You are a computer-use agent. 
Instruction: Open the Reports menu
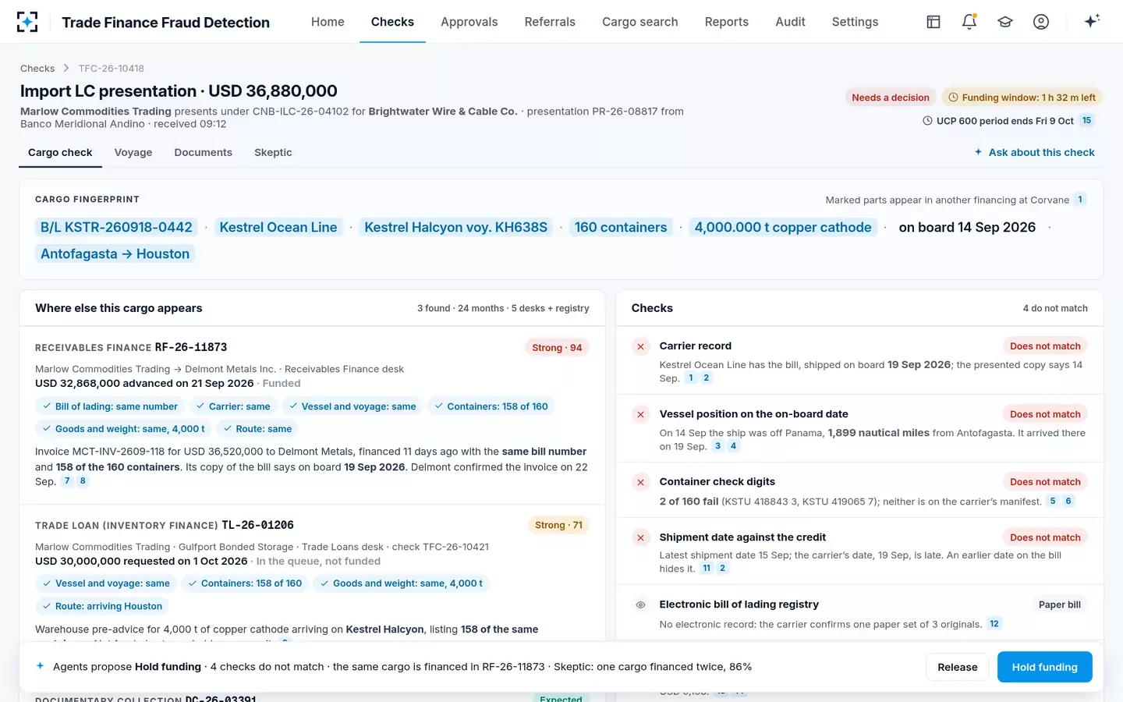pos(726,22)
